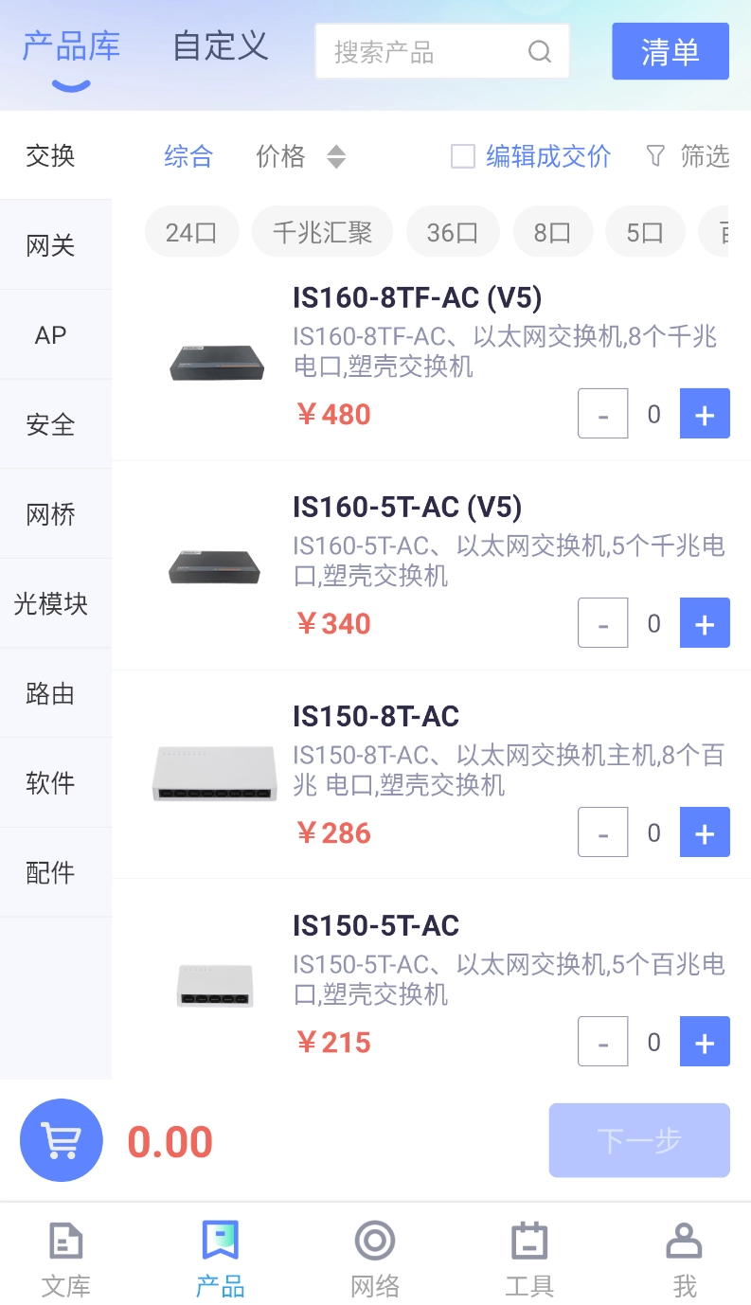Select the 综合 sorting option
The width and height of the screenshot is (751, 1305).
pos(188,156)
